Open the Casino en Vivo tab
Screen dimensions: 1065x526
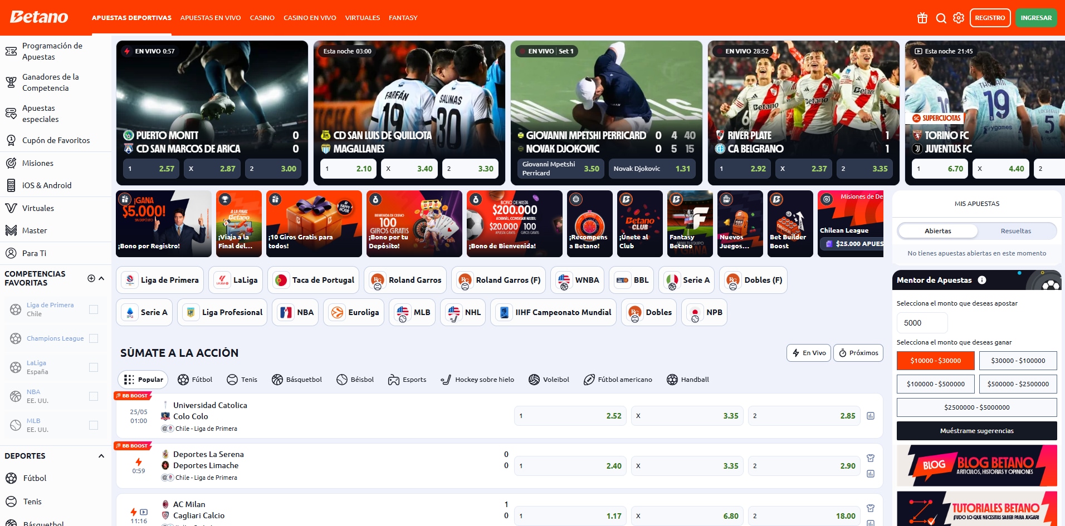tap(310, 18)
